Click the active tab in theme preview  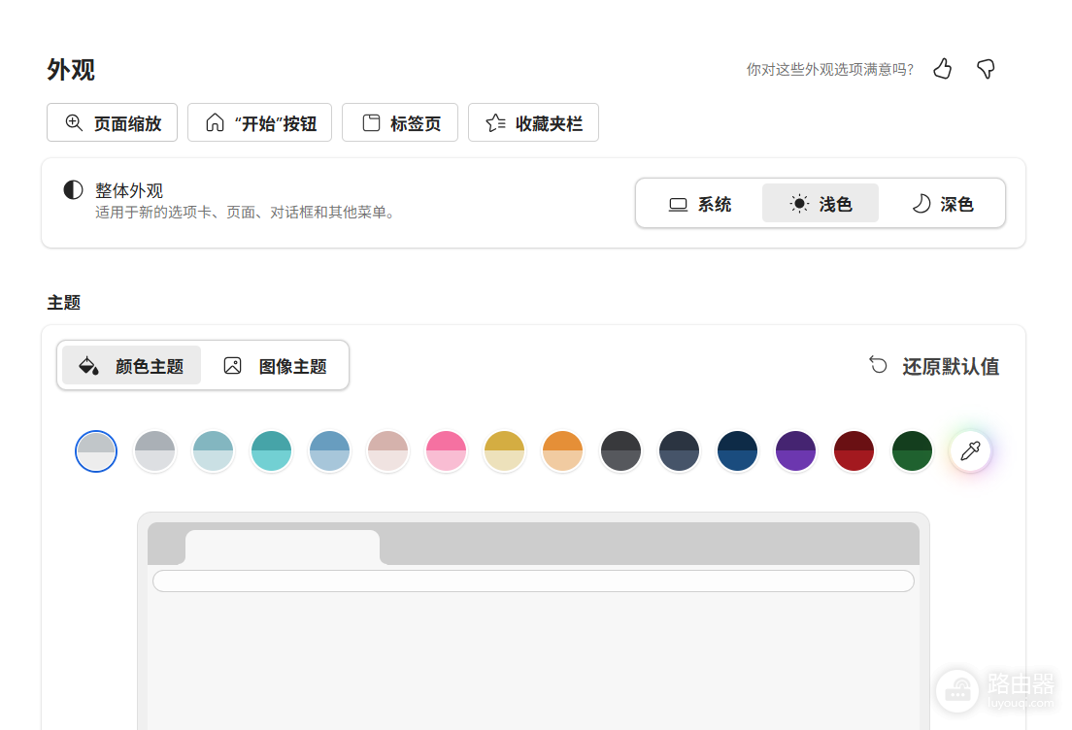click(283, 547)
